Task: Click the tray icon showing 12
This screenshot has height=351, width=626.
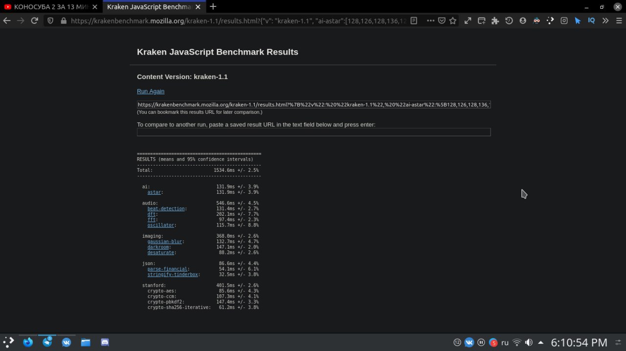Action: pyautogui.click(x=457, y=342)
